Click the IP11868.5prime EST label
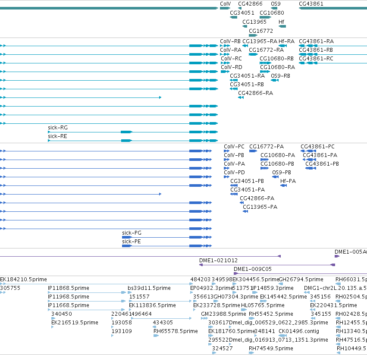This screenshot has height=355, width=367. pos(68,288)
